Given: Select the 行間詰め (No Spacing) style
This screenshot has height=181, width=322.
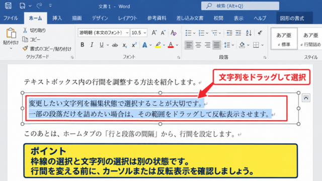Looking at the screenshot, I should click(310, 39).
